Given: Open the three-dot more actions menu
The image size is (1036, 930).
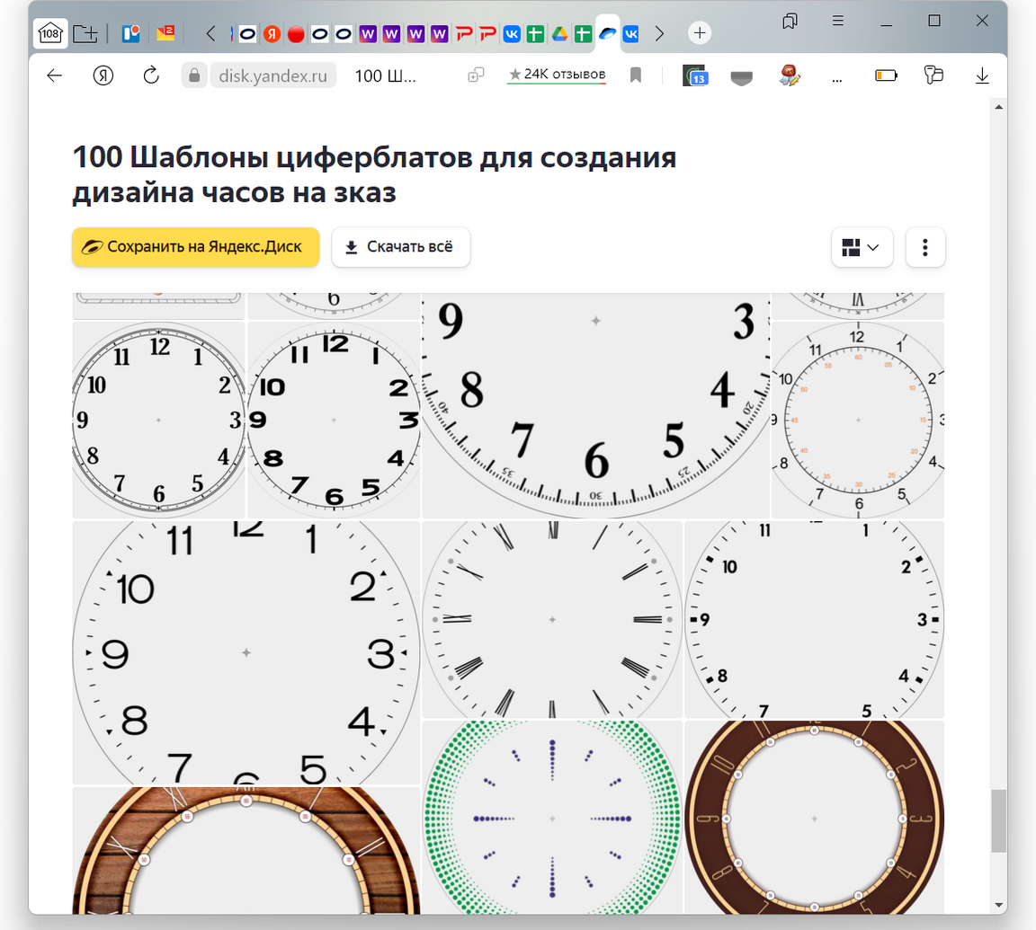Looking at the screenshot, I should [925, 247].
